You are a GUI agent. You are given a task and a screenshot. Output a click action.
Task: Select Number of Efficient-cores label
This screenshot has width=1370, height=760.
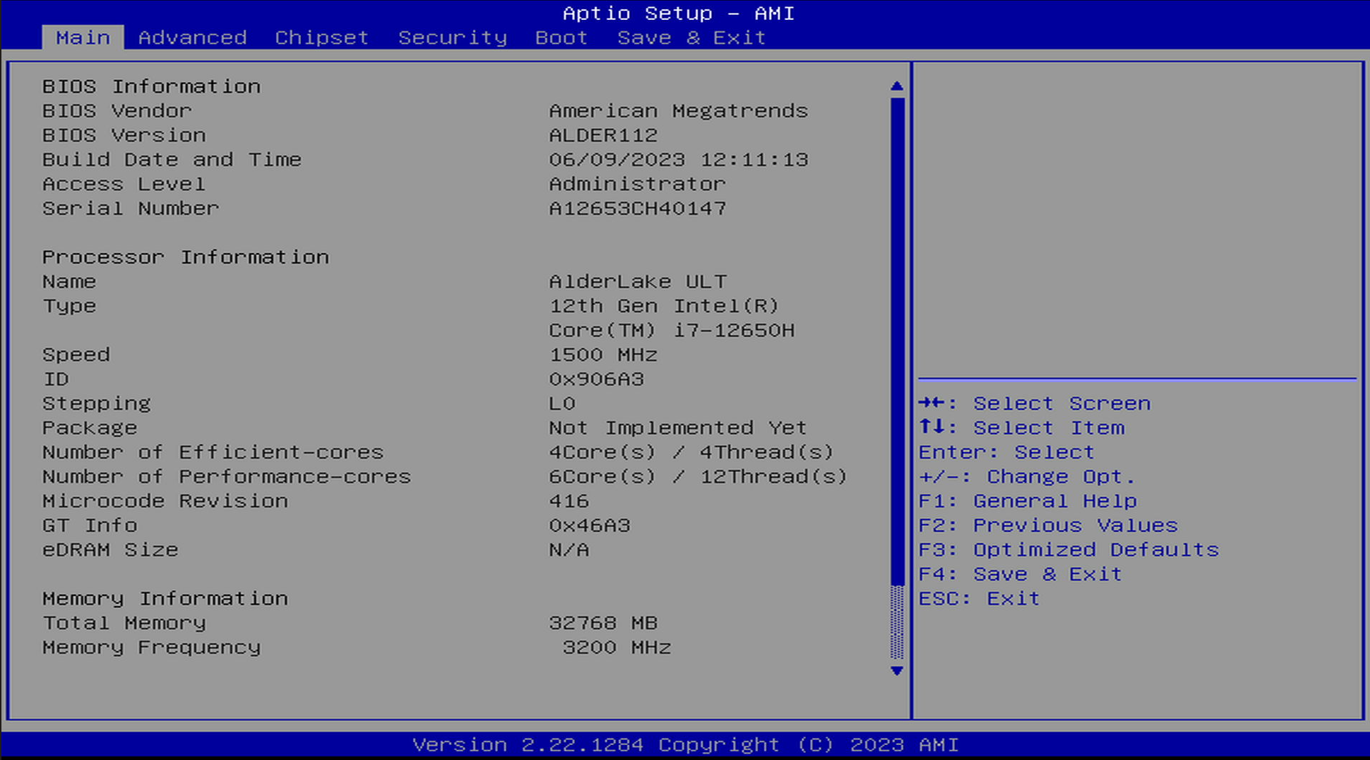[213, 452]
